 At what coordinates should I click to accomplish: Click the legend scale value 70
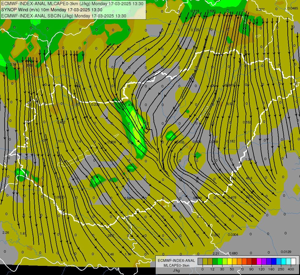point(242,269)
